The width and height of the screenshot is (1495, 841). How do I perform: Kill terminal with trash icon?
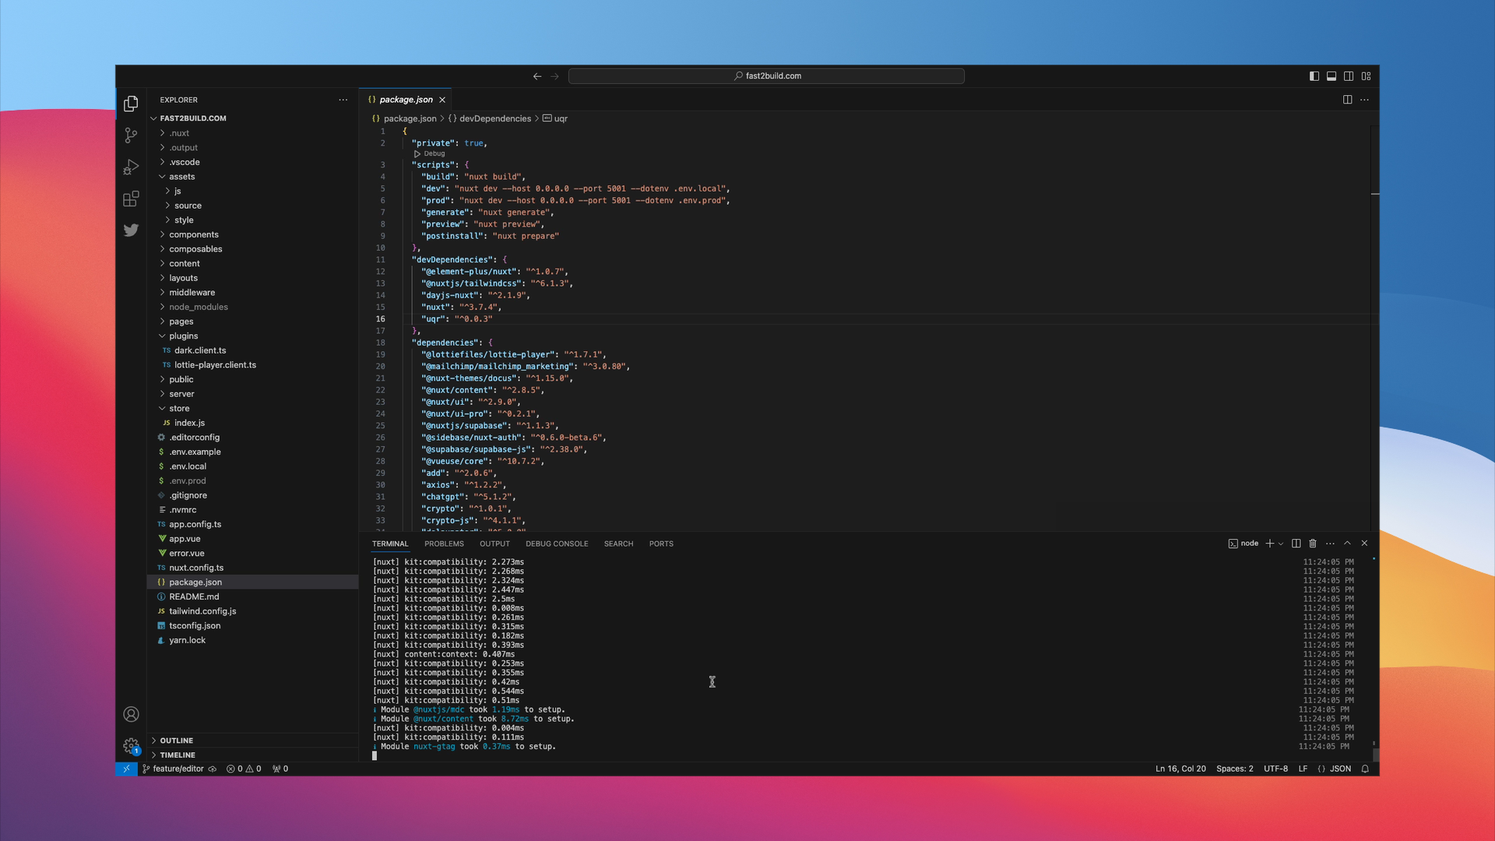point(1313,544)
